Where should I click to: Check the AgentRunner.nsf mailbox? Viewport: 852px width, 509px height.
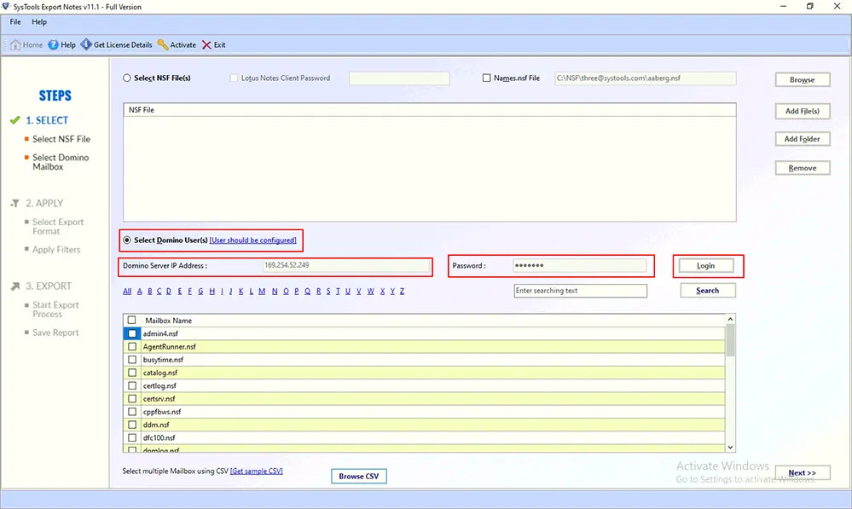pos(132,346)
